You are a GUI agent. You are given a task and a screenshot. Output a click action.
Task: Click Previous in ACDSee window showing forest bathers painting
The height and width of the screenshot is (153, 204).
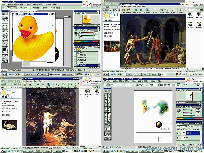point(37,85)
